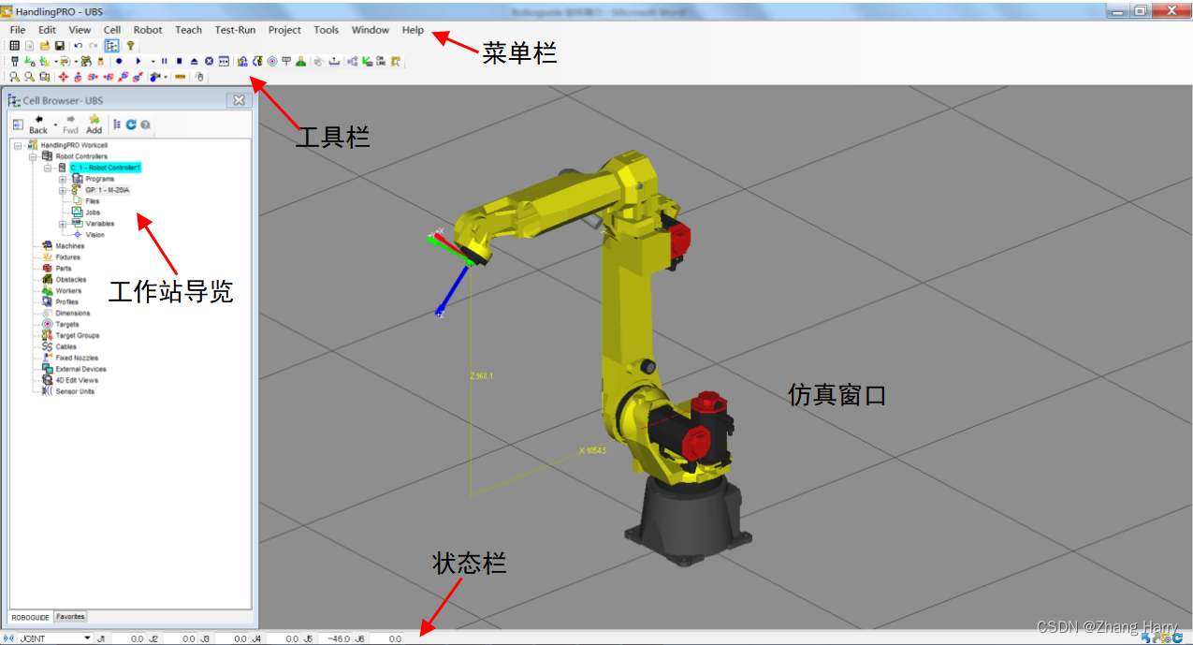Open the dropdown beside the wireframe view icon
1193x645 pixels.
(x=166, y=77)
